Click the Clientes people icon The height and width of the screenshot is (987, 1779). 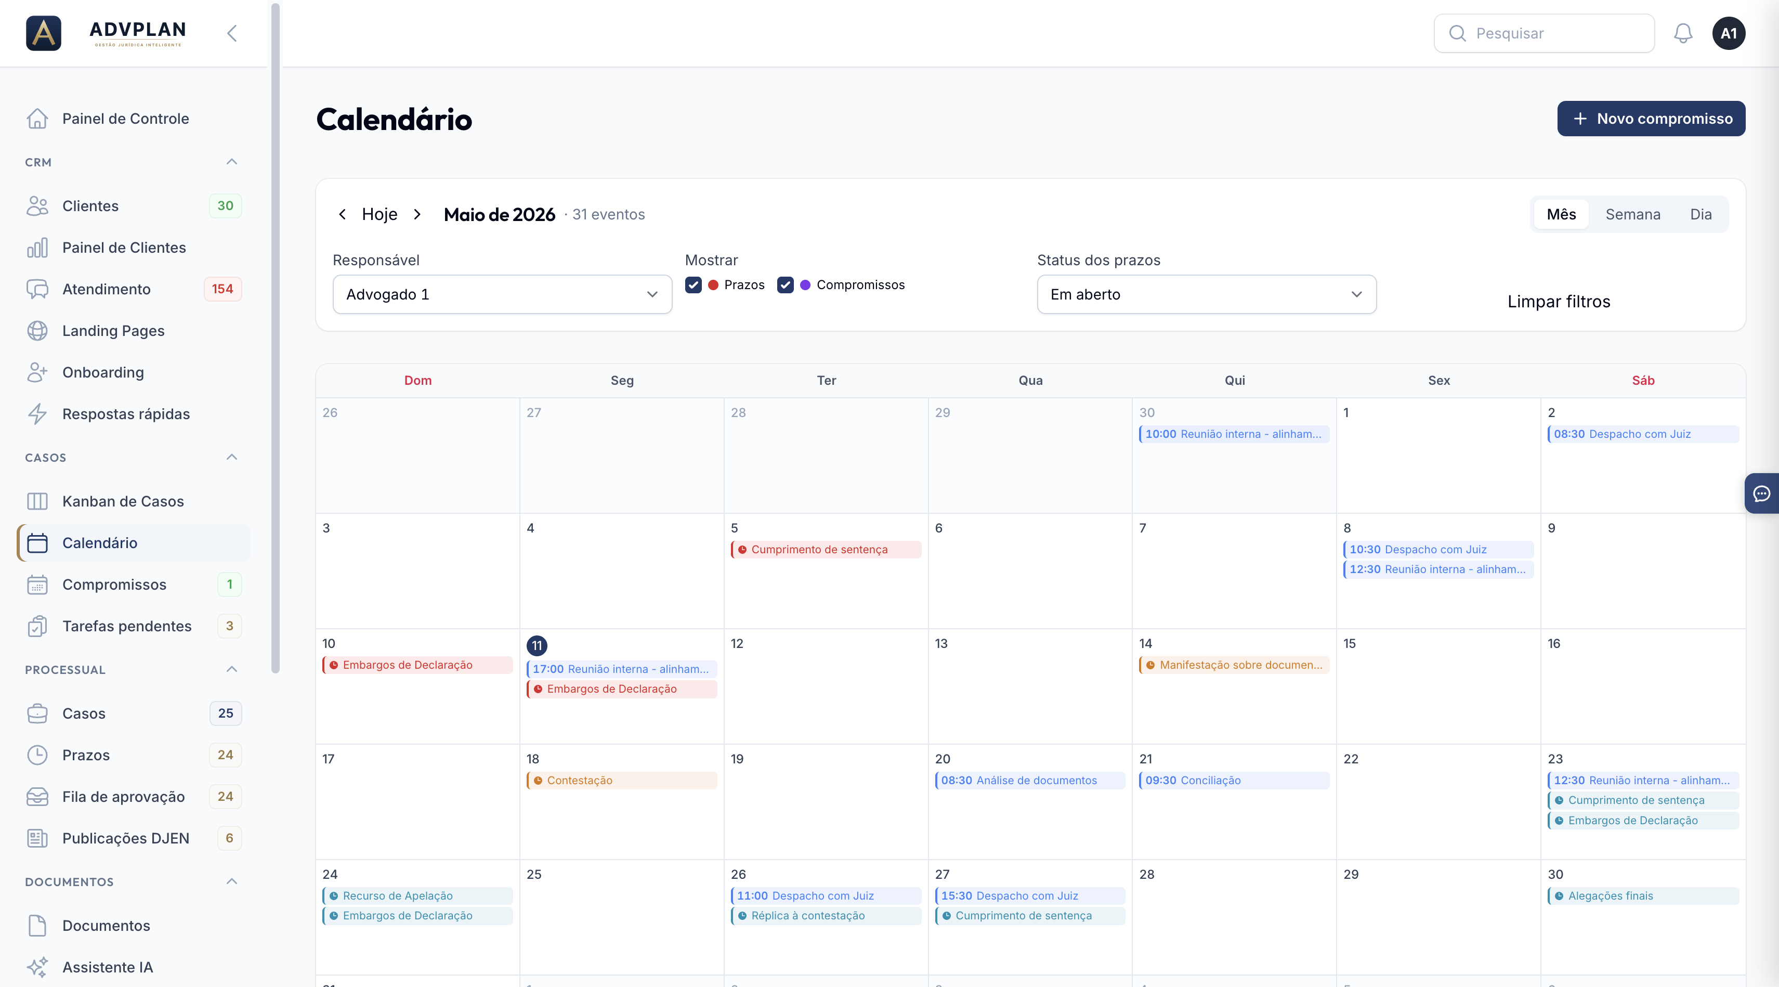click(x=37, y=206)
